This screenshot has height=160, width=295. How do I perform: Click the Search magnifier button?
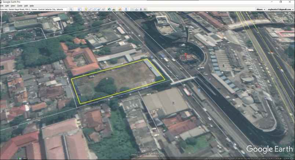pos(71,9)
